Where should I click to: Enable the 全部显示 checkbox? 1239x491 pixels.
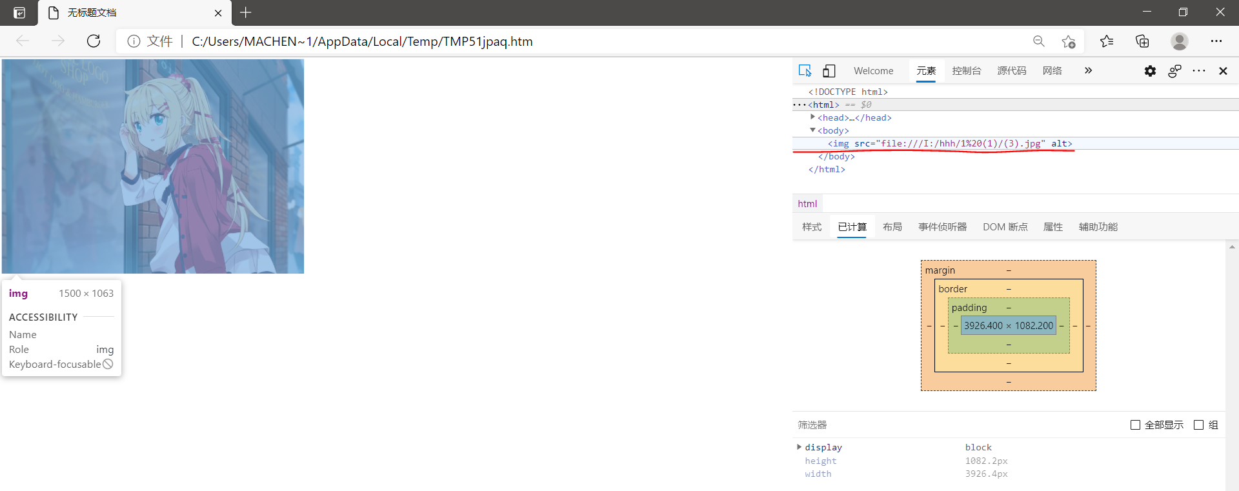pos(1135,425)
